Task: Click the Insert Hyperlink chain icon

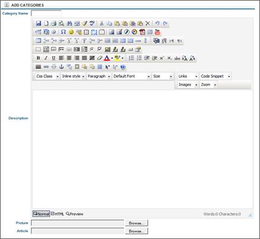Action: pyautogui.click(x=46, y=66)
